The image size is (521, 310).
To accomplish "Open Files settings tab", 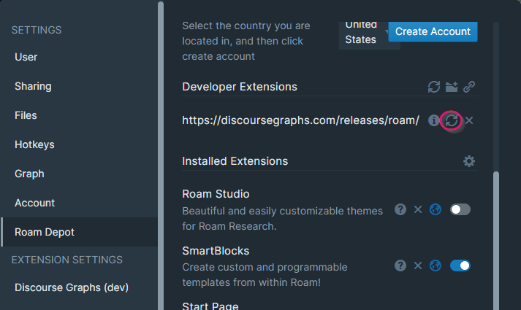I will point(79,115).
